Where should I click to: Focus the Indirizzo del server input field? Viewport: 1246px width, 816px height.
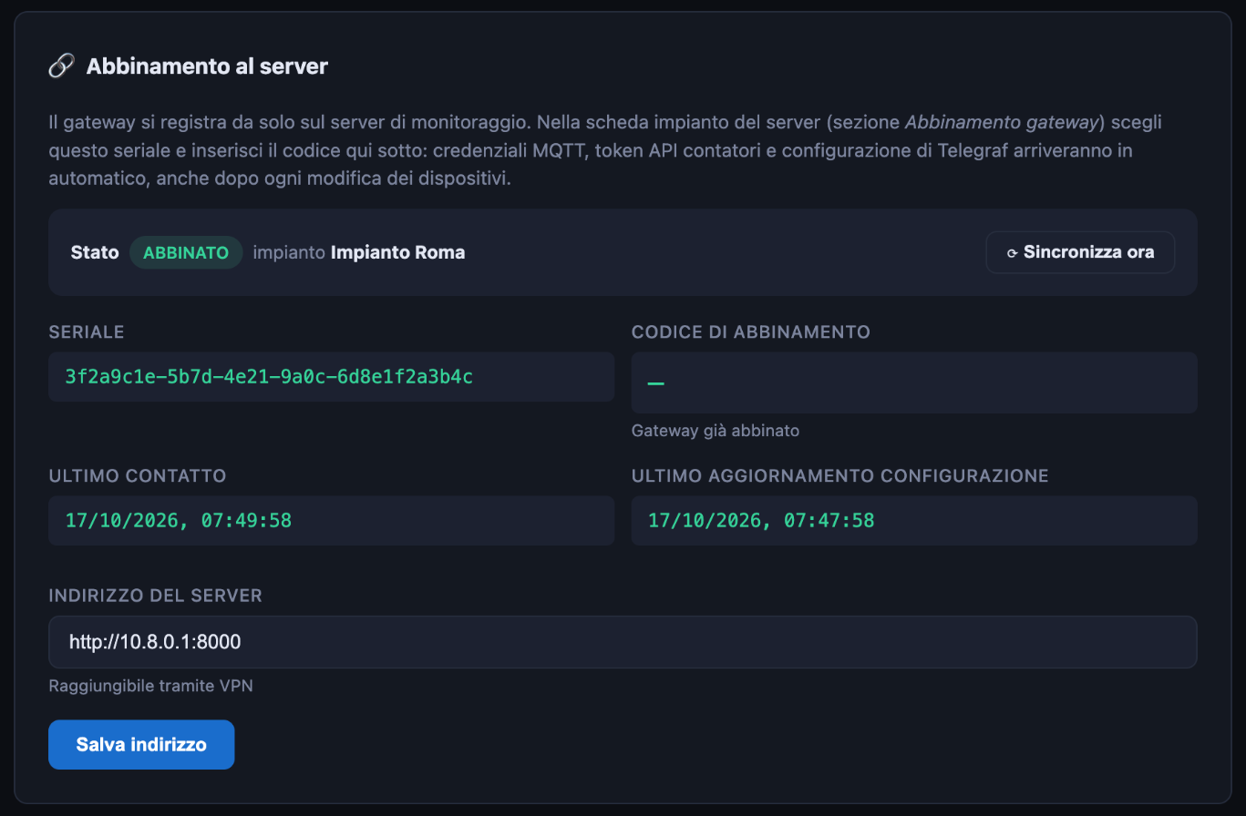623,642
